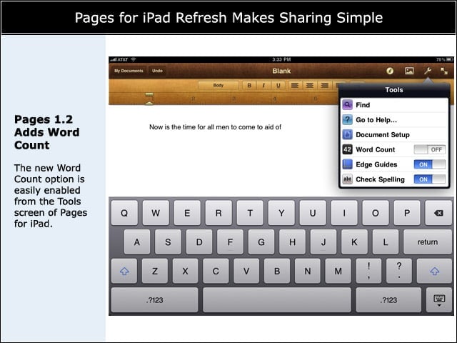Tap the T key

pyautogui.click(x=250, y=213)
